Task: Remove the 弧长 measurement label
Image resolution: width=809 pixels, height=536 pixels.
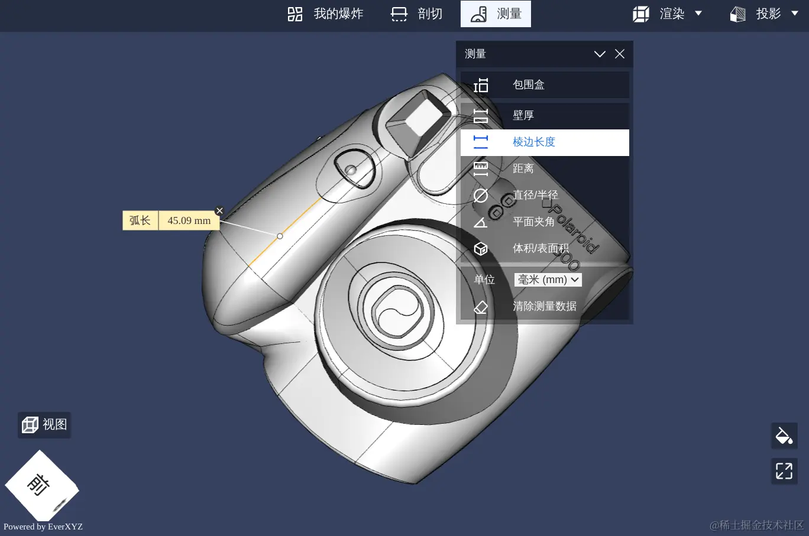Action: tap(219, 211)
